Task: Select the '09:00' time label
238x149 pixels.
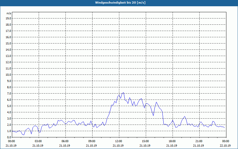Action: pyautogui.click(x=92, y=141)
